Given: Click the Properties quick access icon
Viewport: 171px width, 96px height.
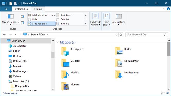Looking at the screenshot, I should 11,3.
